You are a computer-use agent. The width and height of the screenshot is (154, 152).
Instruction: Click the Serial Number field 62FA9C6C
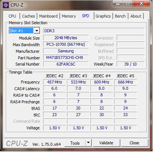[66, 64]
